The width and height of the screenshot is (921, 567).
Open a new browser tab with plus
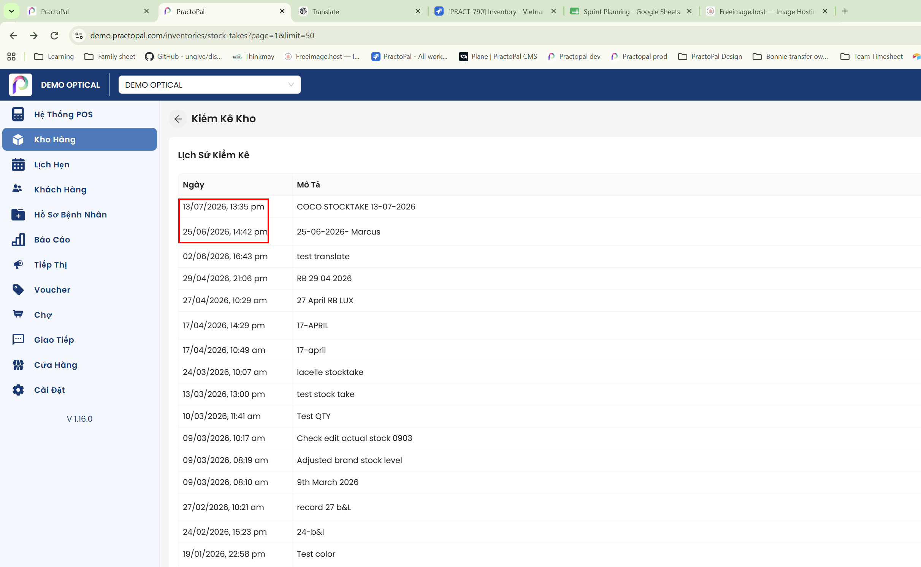point(845,11)
